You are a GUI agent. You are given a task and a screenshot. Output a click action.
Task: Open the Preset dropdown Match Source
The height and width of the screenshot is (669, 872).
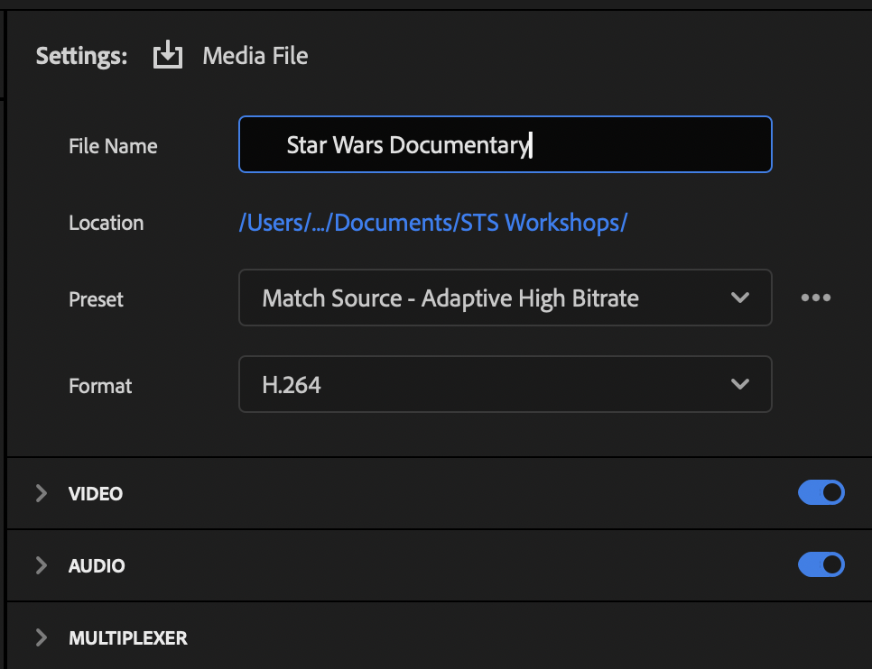point(505,298)
